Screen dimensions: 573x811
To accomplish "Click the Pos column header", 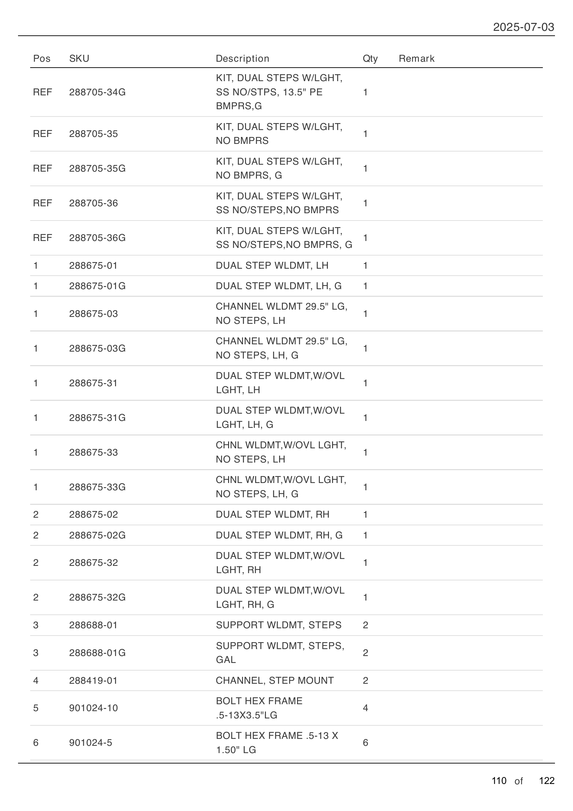I will point(42,58).
